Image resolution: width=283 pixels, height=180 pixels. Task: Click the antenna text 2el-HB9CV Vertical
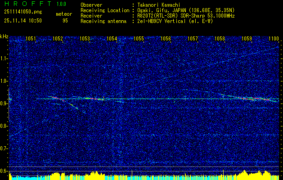tap(162, 21)
